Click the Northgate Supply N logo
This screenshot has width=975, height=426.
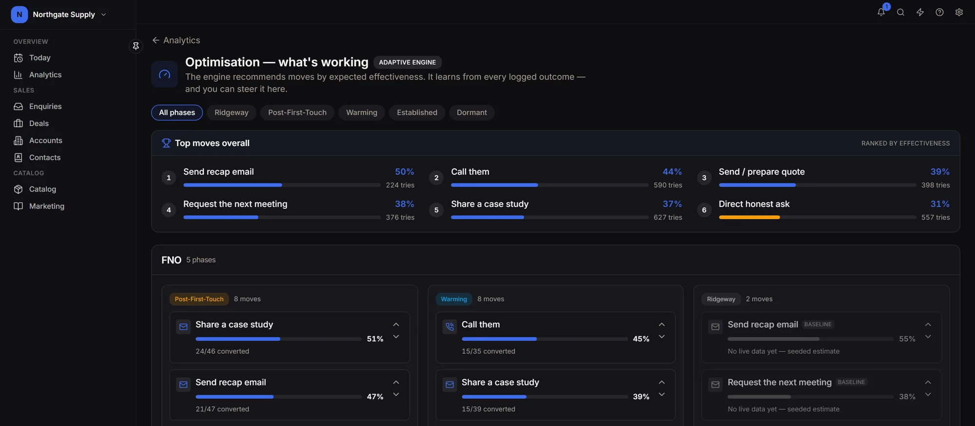[19, 15]
